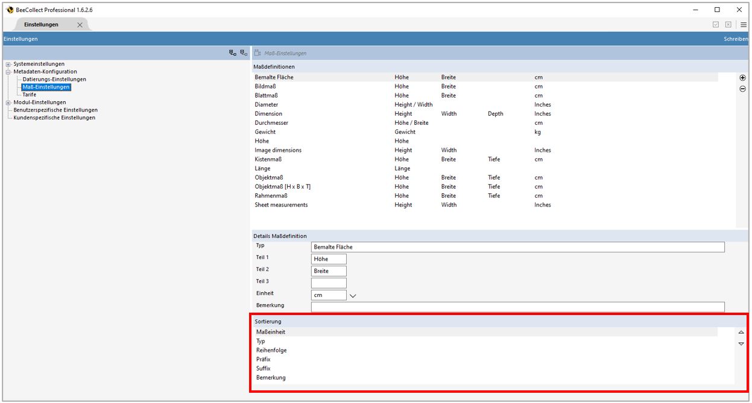Collapse the Metadaten-Konfiguration tree node
Image resolution: width=752 pixels, height=403 pixels.
pyautogui.click(x=8, y=72)
